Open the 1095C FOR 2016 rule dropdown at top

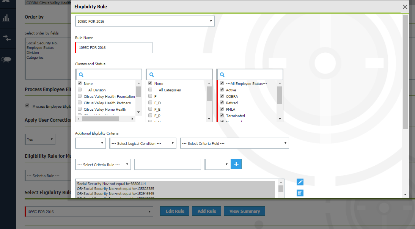(x=145, y=21)
